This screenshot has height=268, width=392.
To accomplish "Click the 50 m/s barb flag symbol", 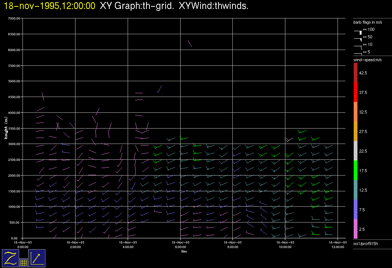I will coord(358,39).
